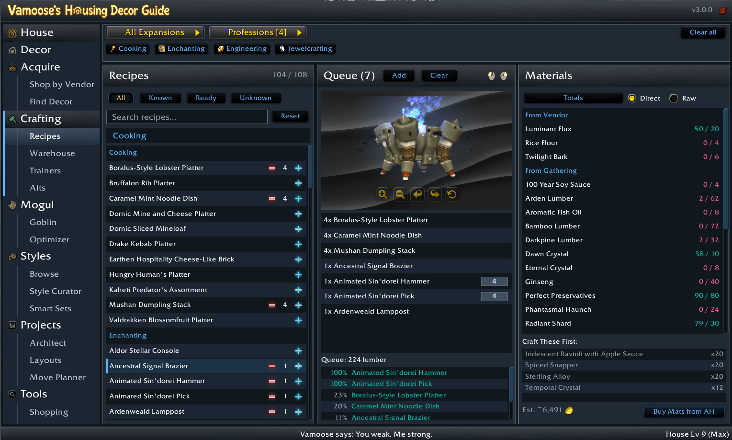Toggle the Cooking profession filter
This screenshot has width=732, height=440.
pos(128,49)
